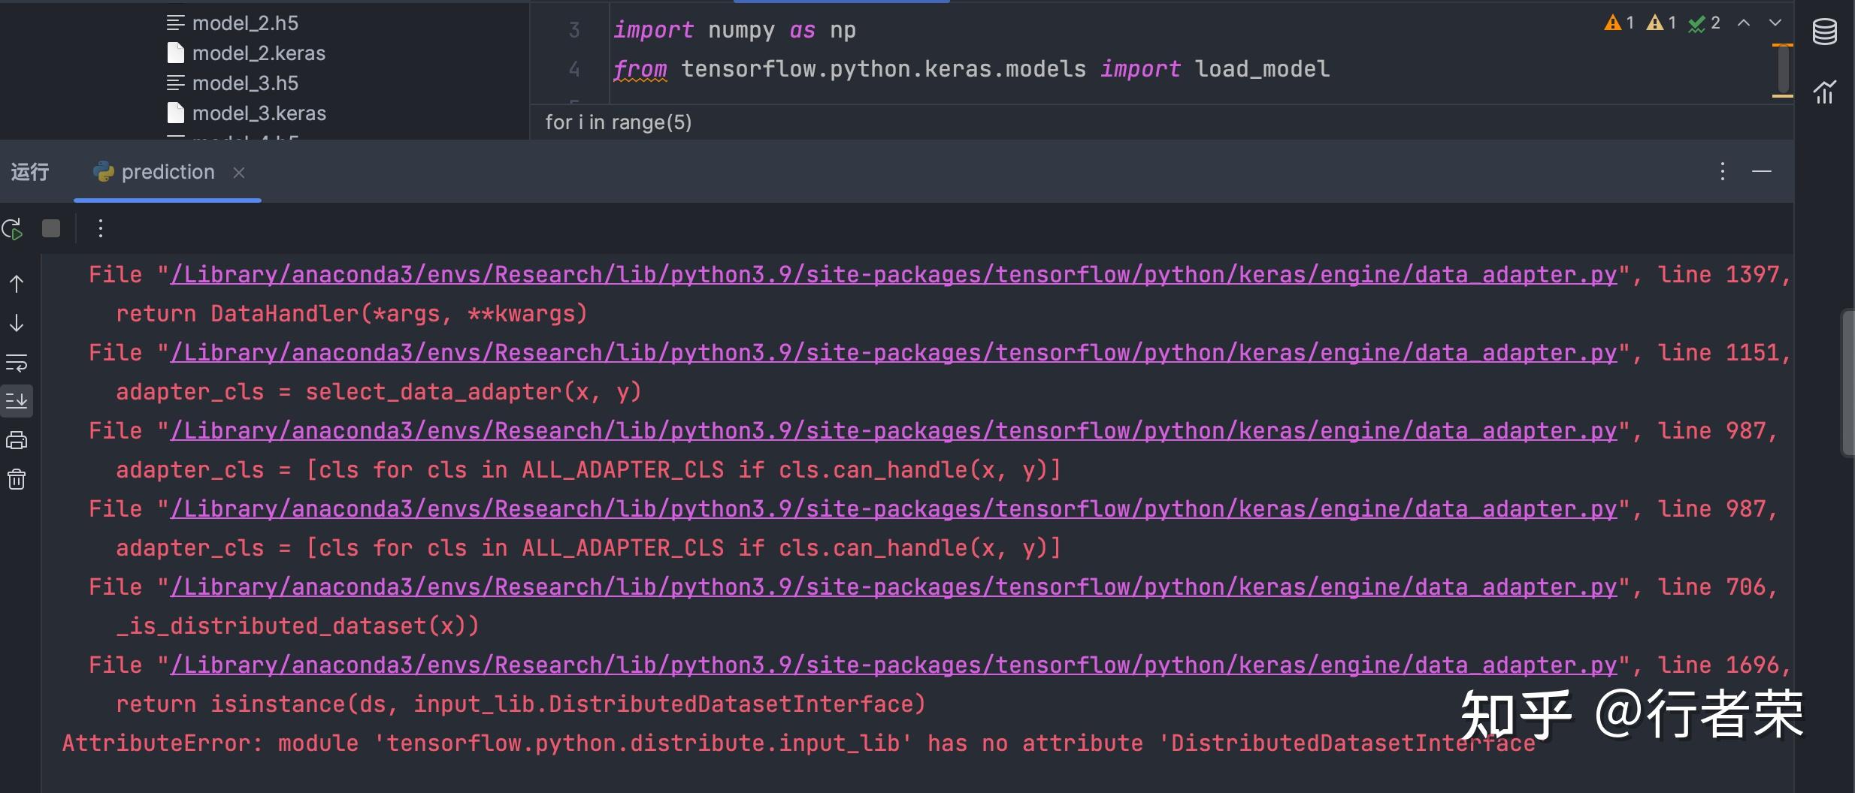
Task: Clear all console output
Action: point(17,479)
